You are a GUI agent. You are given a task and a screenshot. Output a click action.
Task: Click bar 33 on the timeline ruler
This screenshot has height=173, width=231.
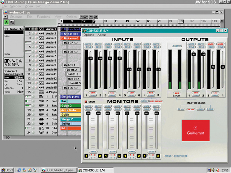click(x=105, y=21)
